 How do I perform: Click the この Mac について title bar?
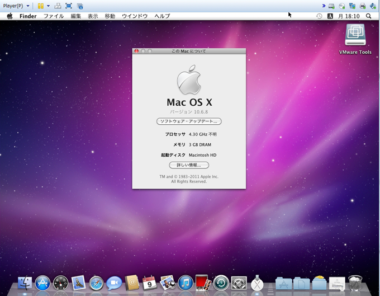point(189,51)
